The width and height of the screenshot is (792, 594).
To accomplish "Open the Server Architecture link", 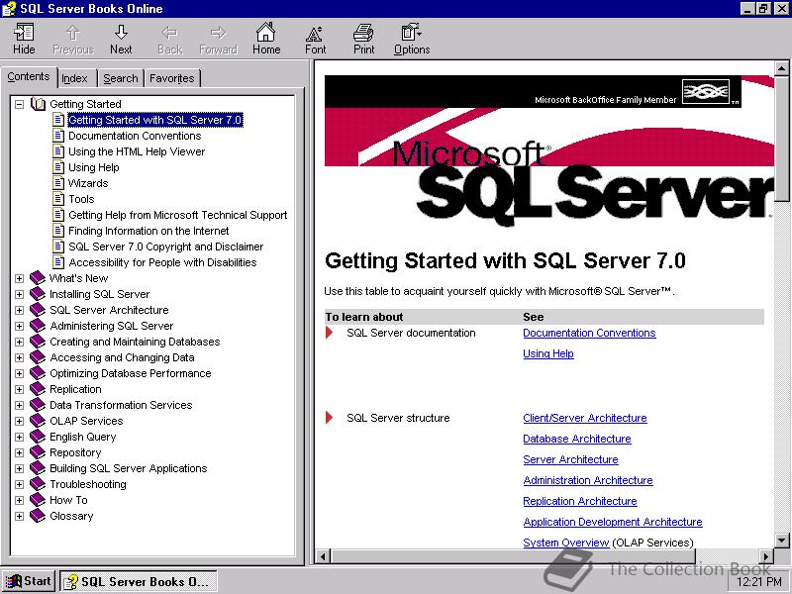I will pyautogui.click(x=570, y=459).
